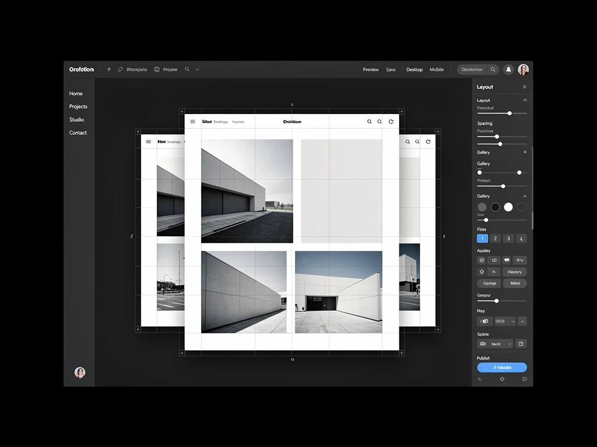Click the plus icon in top toolbar
Image resolution: width=597 pixels, height=447 pixels.
(x=109, y=69)
